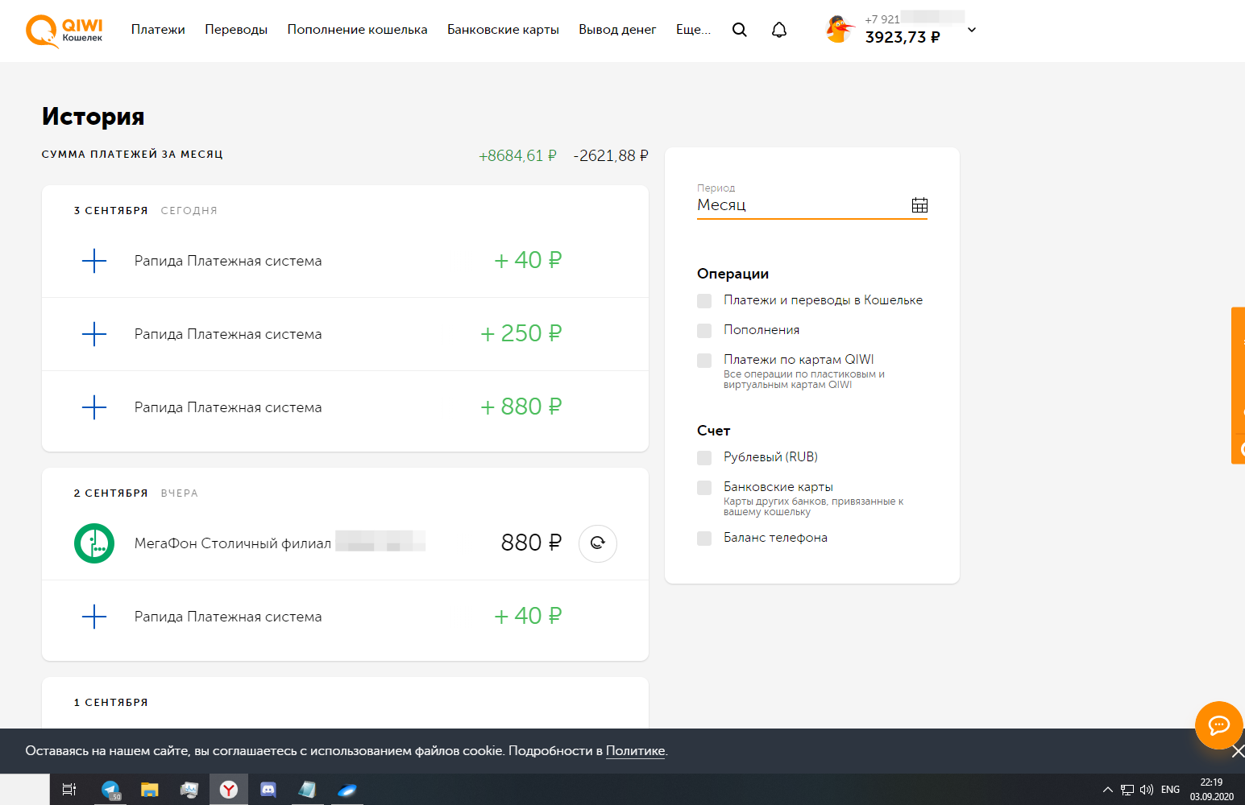1245x805 pixels.
Task: Click the profile avatar bird icon
Action: [840, 30]
